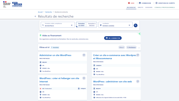Clear the WORDPRESS search term

(x=72, y=25)
